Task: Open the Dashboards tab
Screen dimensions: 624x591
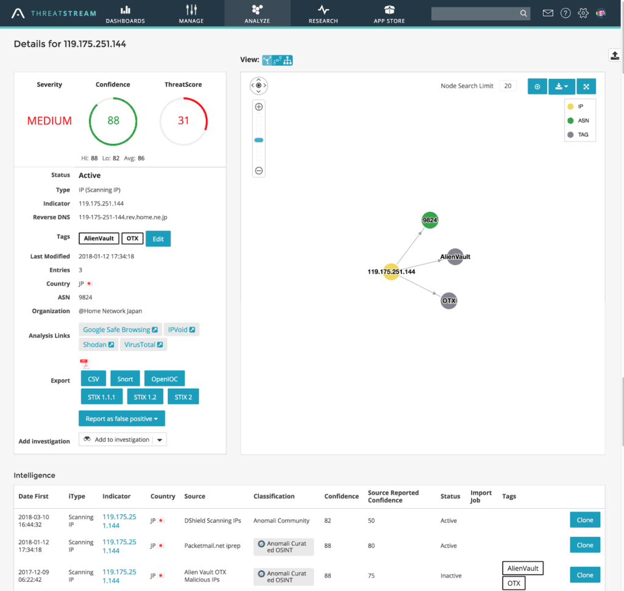Action: tap(126, 14)
